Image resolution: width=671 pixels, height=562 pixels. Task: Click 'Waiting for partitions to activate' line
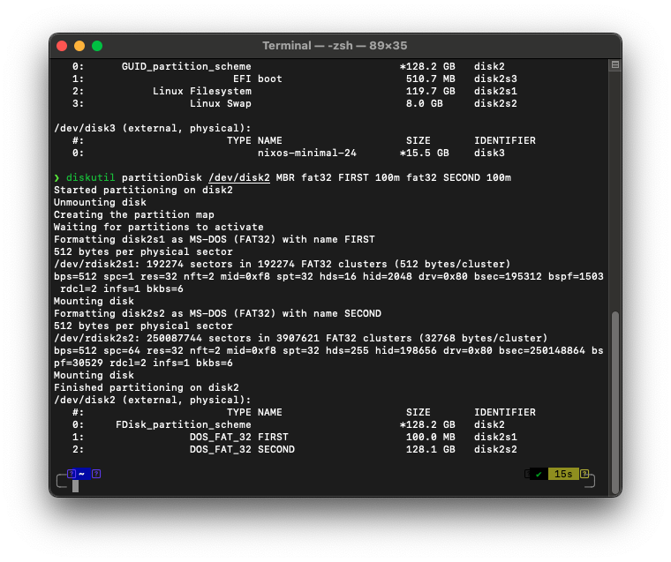159,227
